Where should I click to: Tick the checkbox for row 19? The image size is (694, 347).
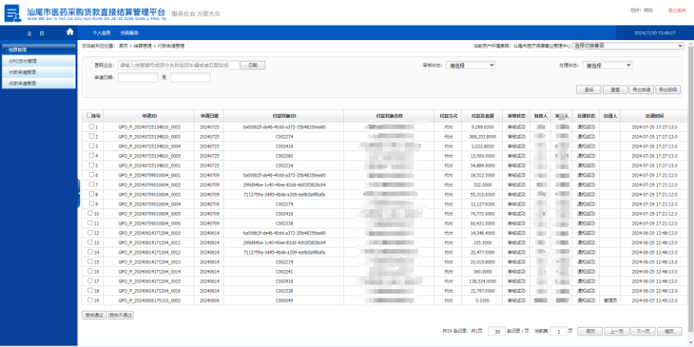90,300
